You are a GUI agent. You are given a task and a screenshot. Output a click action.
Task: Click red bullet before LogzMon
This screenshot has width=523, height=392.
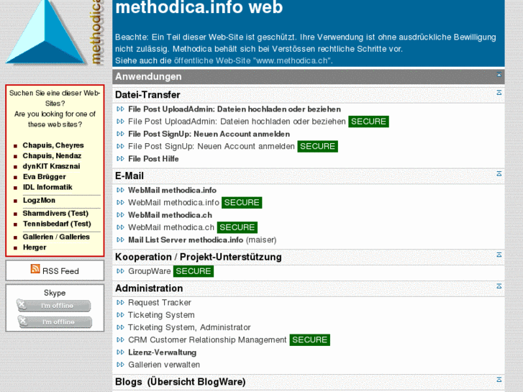click(15, 201)
